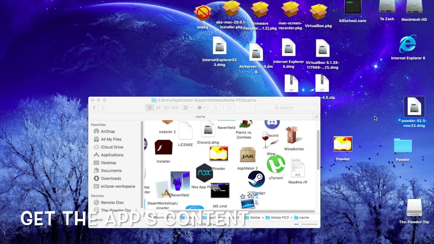Select the Steam logo icon
The width and height of the screenshot is (434, 244).
click(x=256, y=179)
